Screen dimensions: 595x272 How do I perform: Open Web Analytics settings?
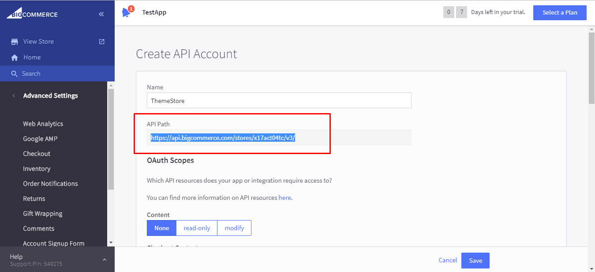point(43,124)
